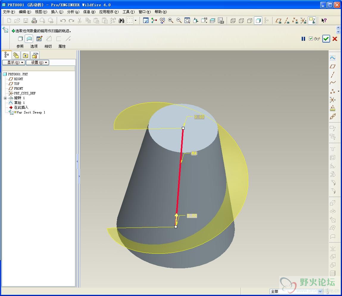Click the Redraw current view icon
This screenshot has width=342, height=296.
pos(146,21)
